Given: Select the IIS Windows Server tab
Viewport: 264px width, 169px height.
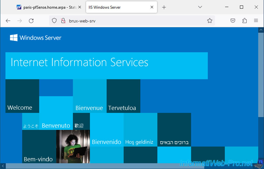Looking at the screenshot, I should tap(121, 7).
